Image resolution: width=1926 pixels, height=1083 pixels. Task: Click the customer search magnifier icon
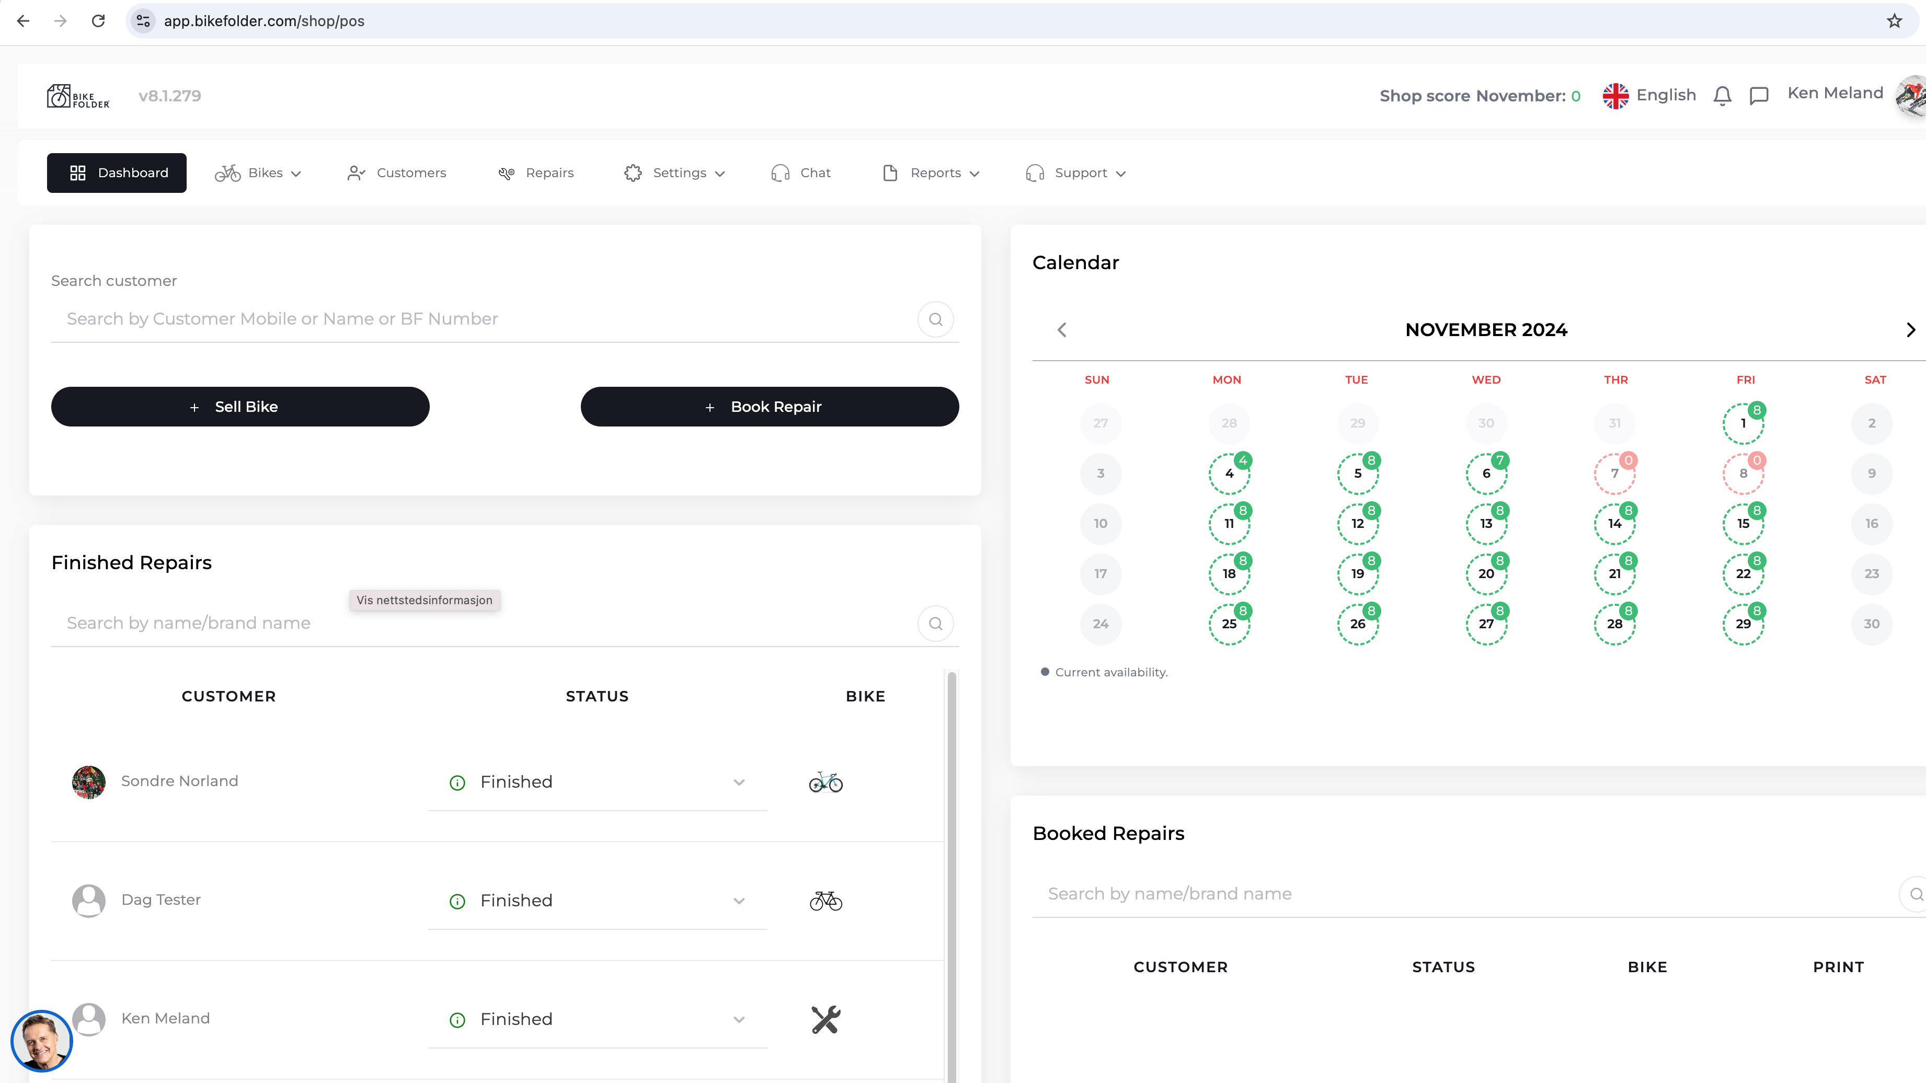935,319
